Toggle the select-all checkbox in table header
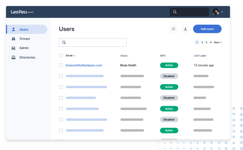This screenshot has height=150, width=243. [x=61, y=55]
